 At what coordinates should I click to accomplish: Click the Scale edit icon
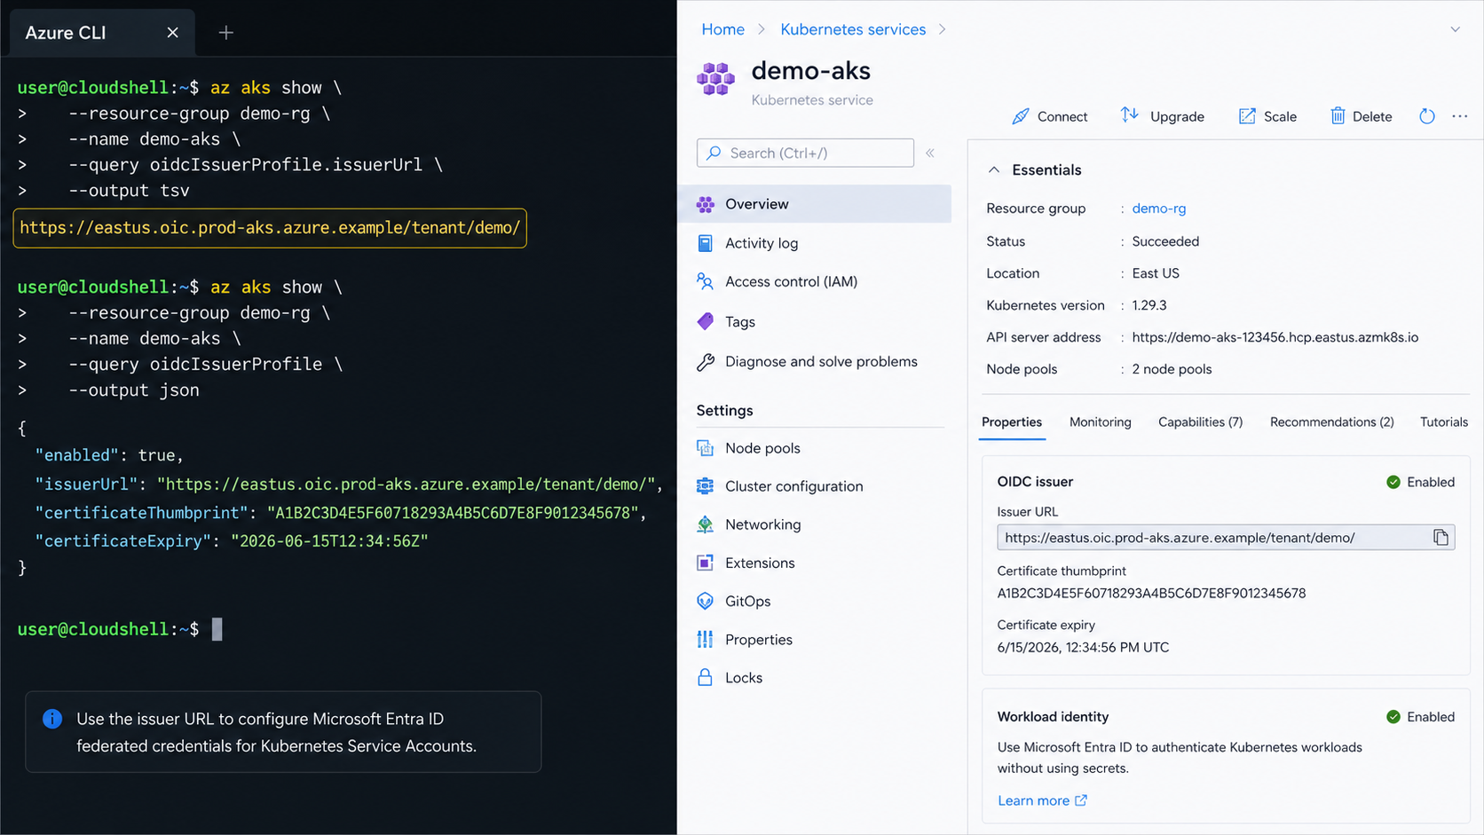[x=1247, y=116]
